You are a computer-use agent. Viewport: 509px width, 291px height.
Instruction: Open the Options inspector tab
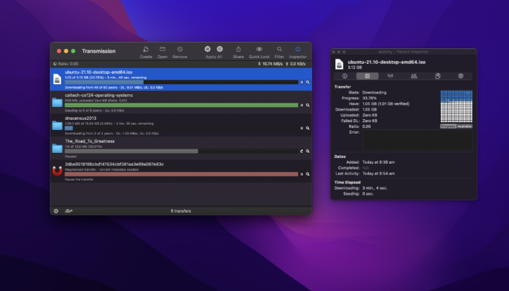point(461,76)
